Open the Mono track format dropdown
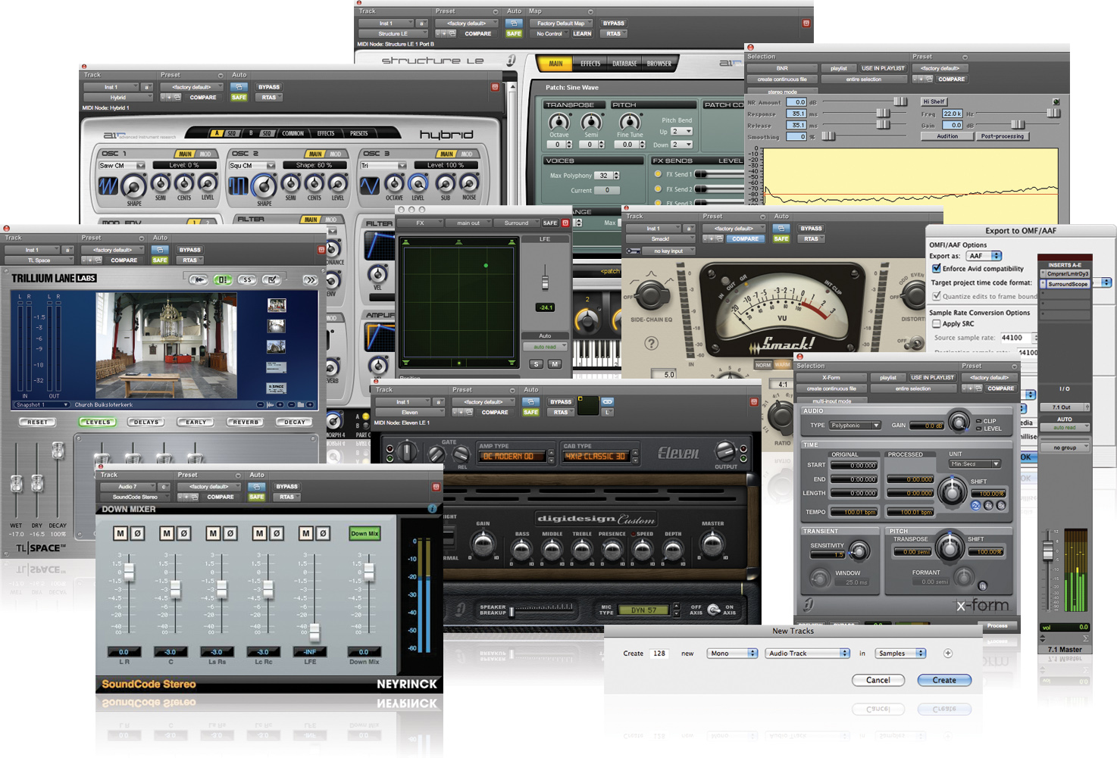 [732, 654]
